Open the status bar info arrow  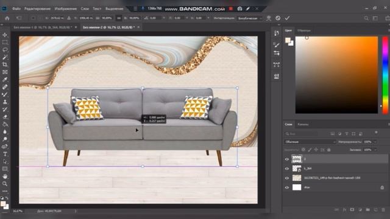tap(76, 211)
